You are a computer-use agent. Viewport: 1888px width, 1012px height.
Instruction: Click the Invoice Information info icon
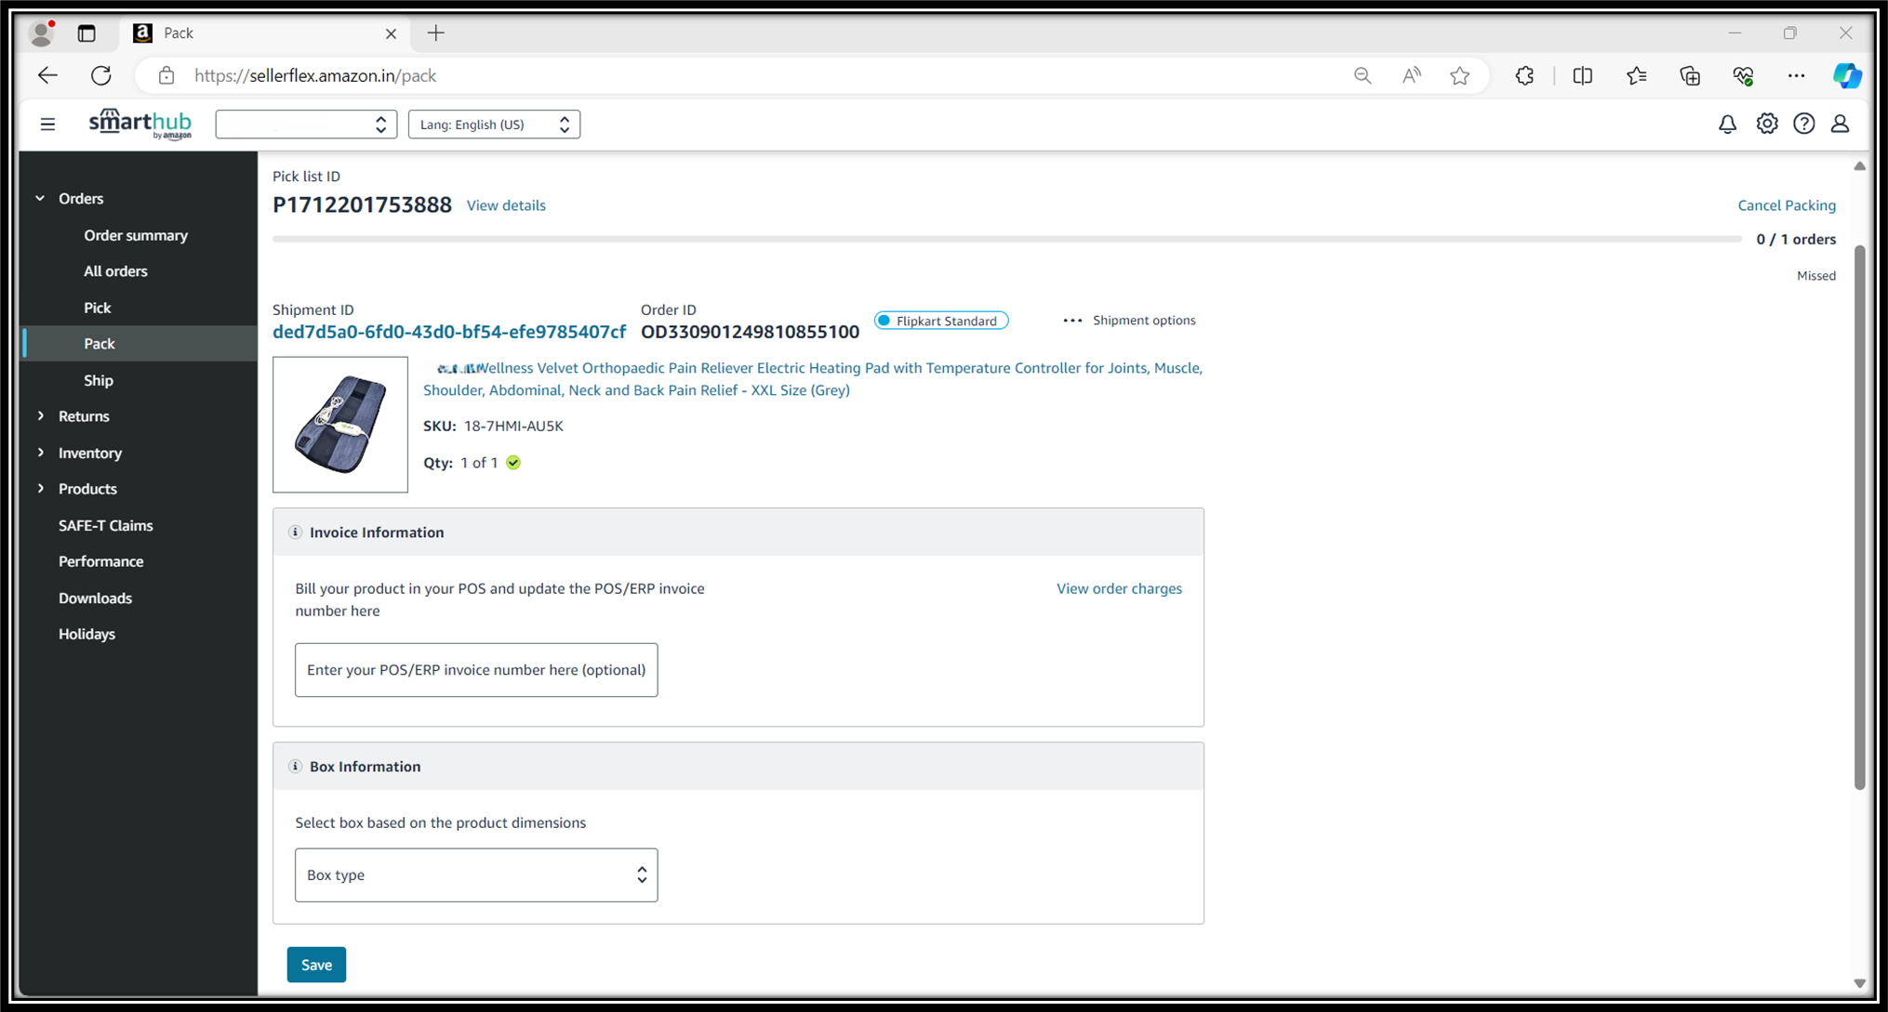tap(295, 532)
